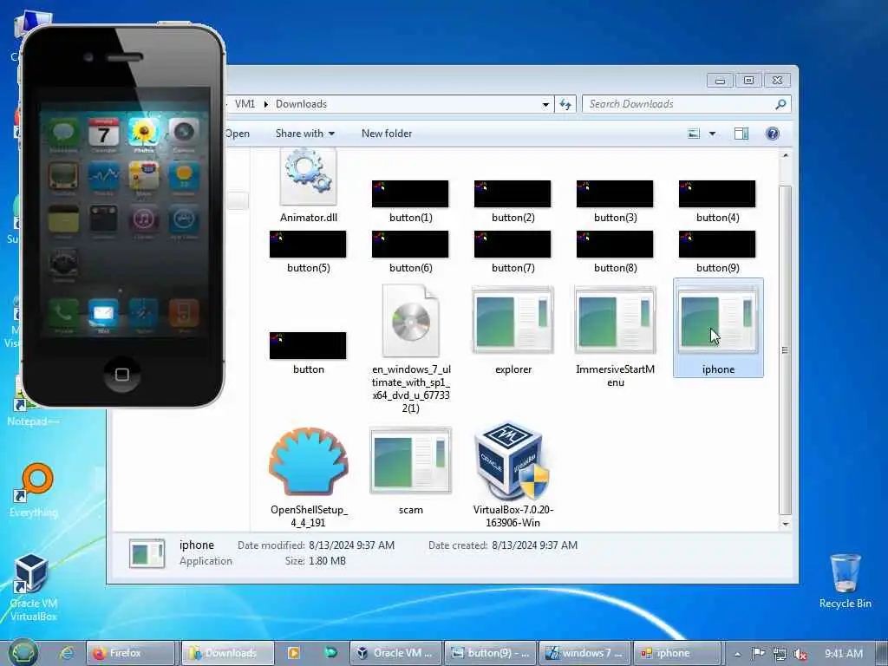Select the button(6) file
Screen dimensions: 888x666
tap(410, 251)
